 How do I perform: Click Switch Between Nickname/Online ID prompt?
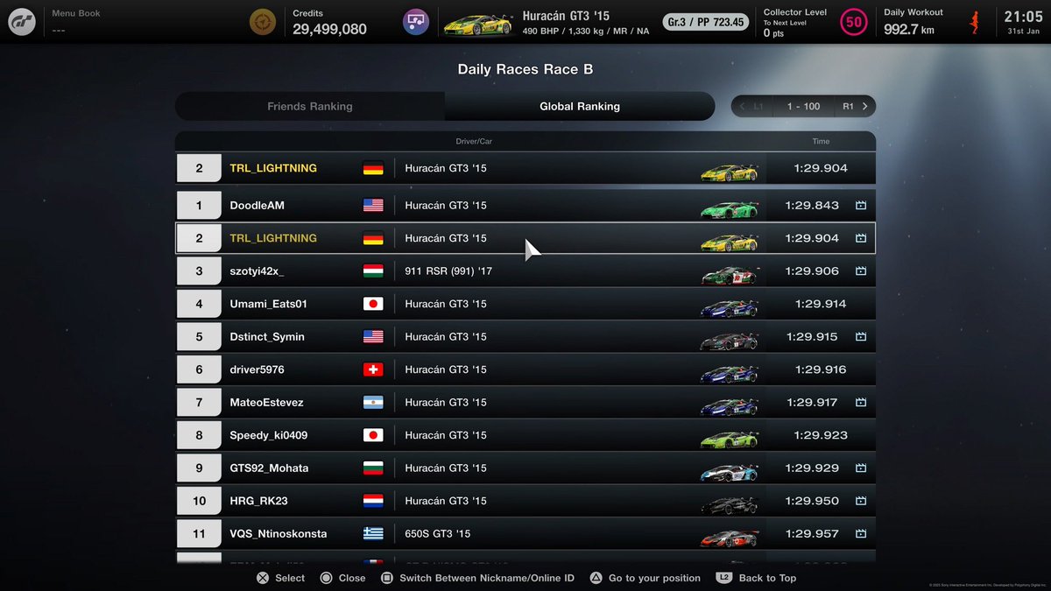pyautogui.click(x=477, y=578)
